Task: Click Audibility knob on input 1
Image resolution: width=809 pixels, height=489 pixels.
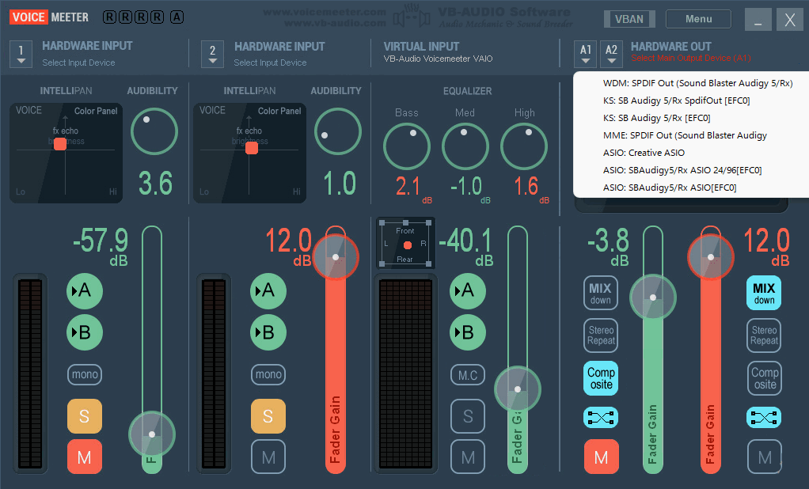Action: [x=154, y=131]
